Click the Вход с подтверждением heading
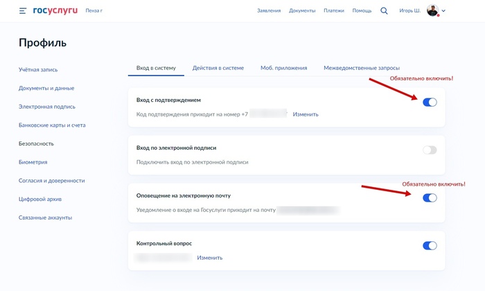The height and width of the screenshot is (291, 485). 168,100
